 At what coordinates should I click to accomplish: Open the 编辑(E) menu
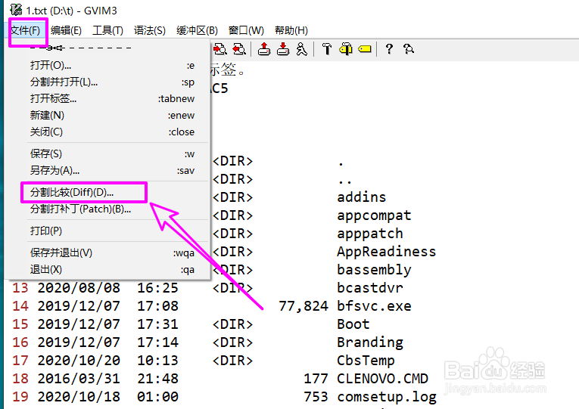[66, 30]
